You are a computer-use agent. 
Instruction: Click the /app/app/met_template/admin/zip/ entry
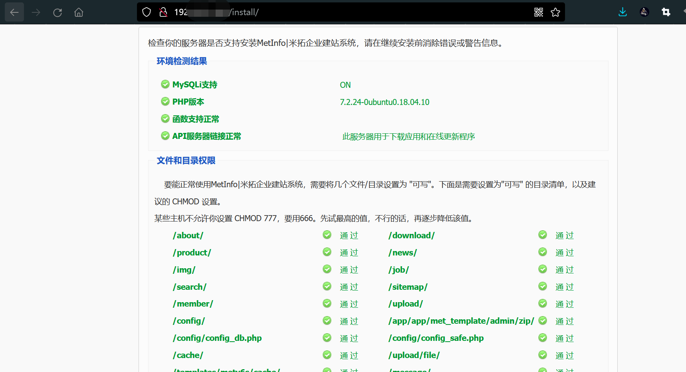(461, 321)
